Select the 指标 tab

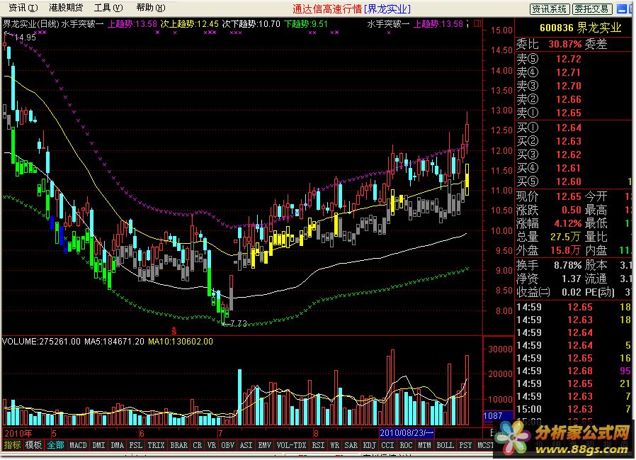12,445
